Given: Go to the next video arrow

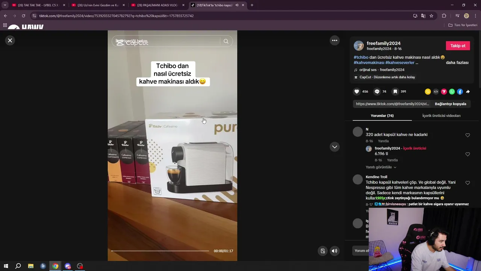Looking at the screenshot, I should pyautogui.click(x=334, y=147).
